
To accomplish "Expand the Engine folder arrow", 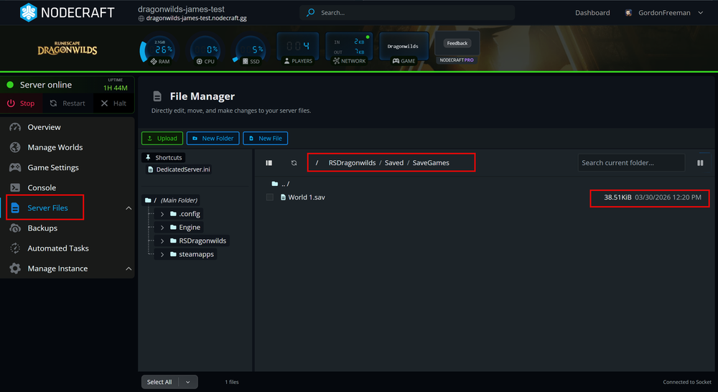I will [x=162, y=227].
